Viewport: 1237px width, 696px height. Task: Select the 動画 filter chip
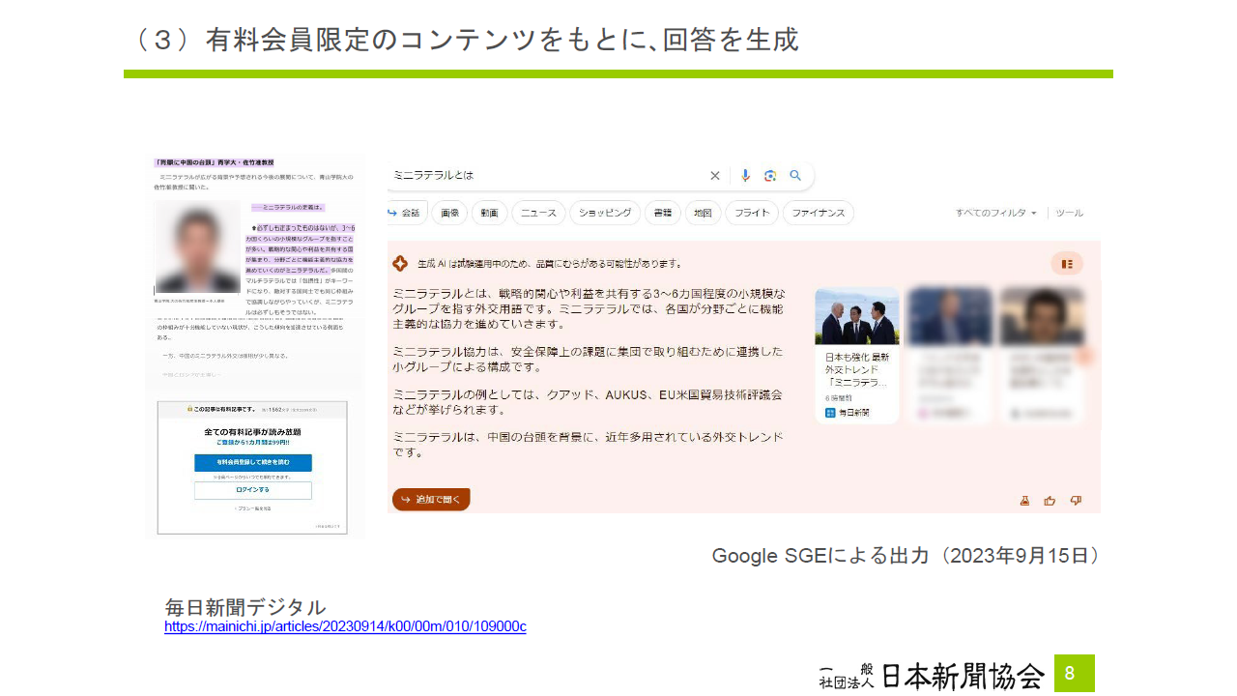489,213
